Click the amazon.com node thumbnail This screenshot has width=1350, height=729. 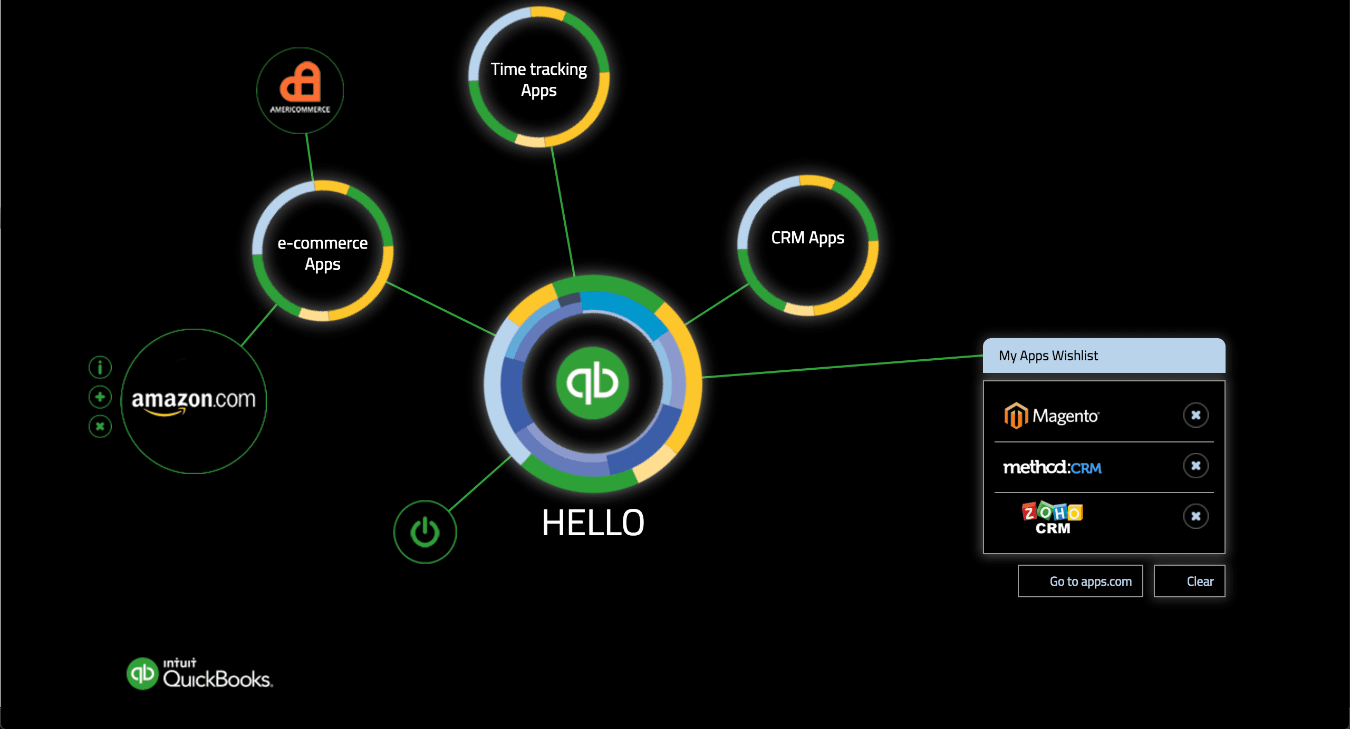coord(194,403)
